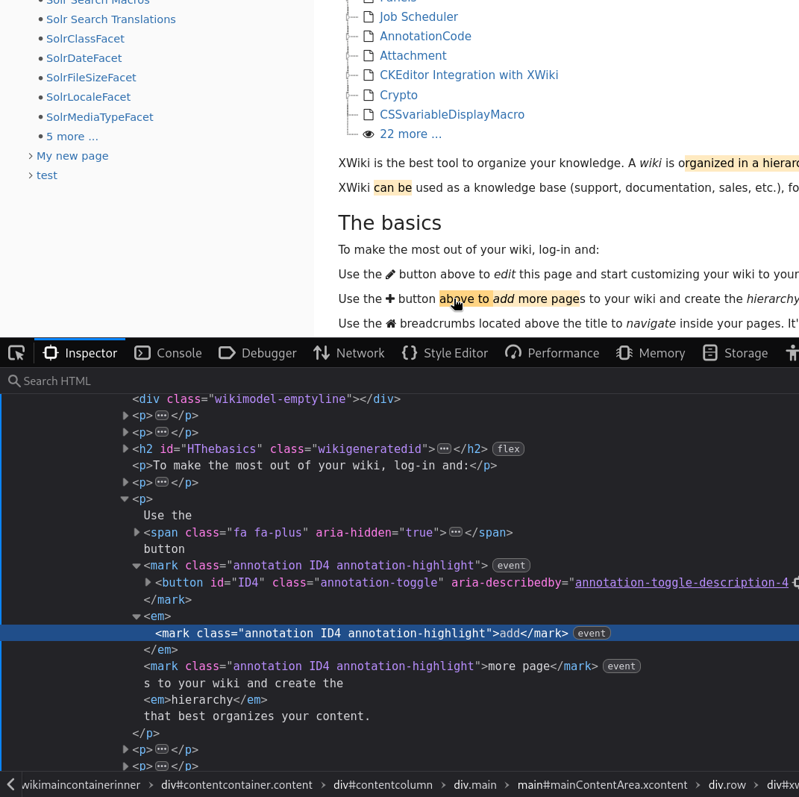
Task: Open the Console tab
Action: click(x=168, y=353)
